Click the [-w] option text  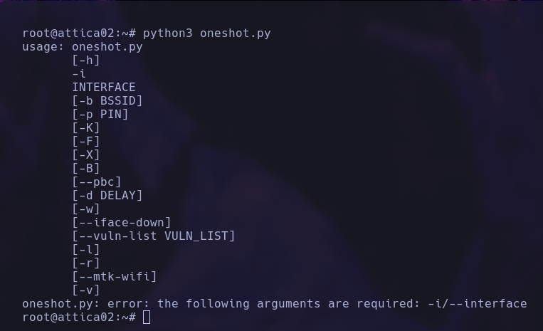(86, 209)
